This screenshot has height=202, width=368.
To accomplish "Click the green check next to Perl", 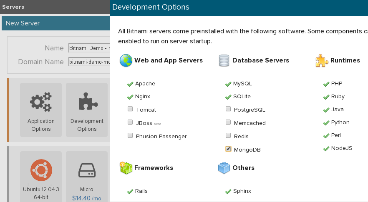I will pyautogui.click(x=326, y=135).
